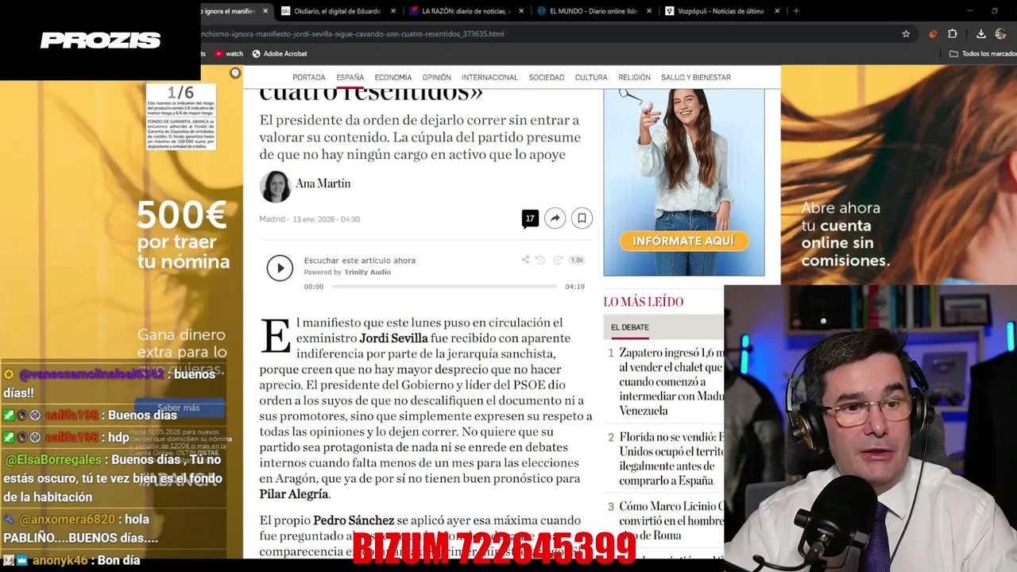Click the 500€ por traer tu nómina ad
The height and width of the screenshot is (572, 1017).
[183, 235]
